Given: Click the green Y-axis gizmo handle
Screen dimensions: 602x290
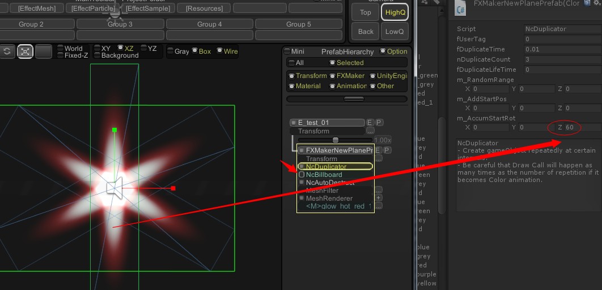Looking at the screenshot, I should point(115,130).
